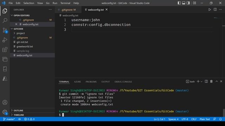Close webconfig.txt in Open Editors
The width and height of the screenshot is (225, 126).
tap(16, 24)
